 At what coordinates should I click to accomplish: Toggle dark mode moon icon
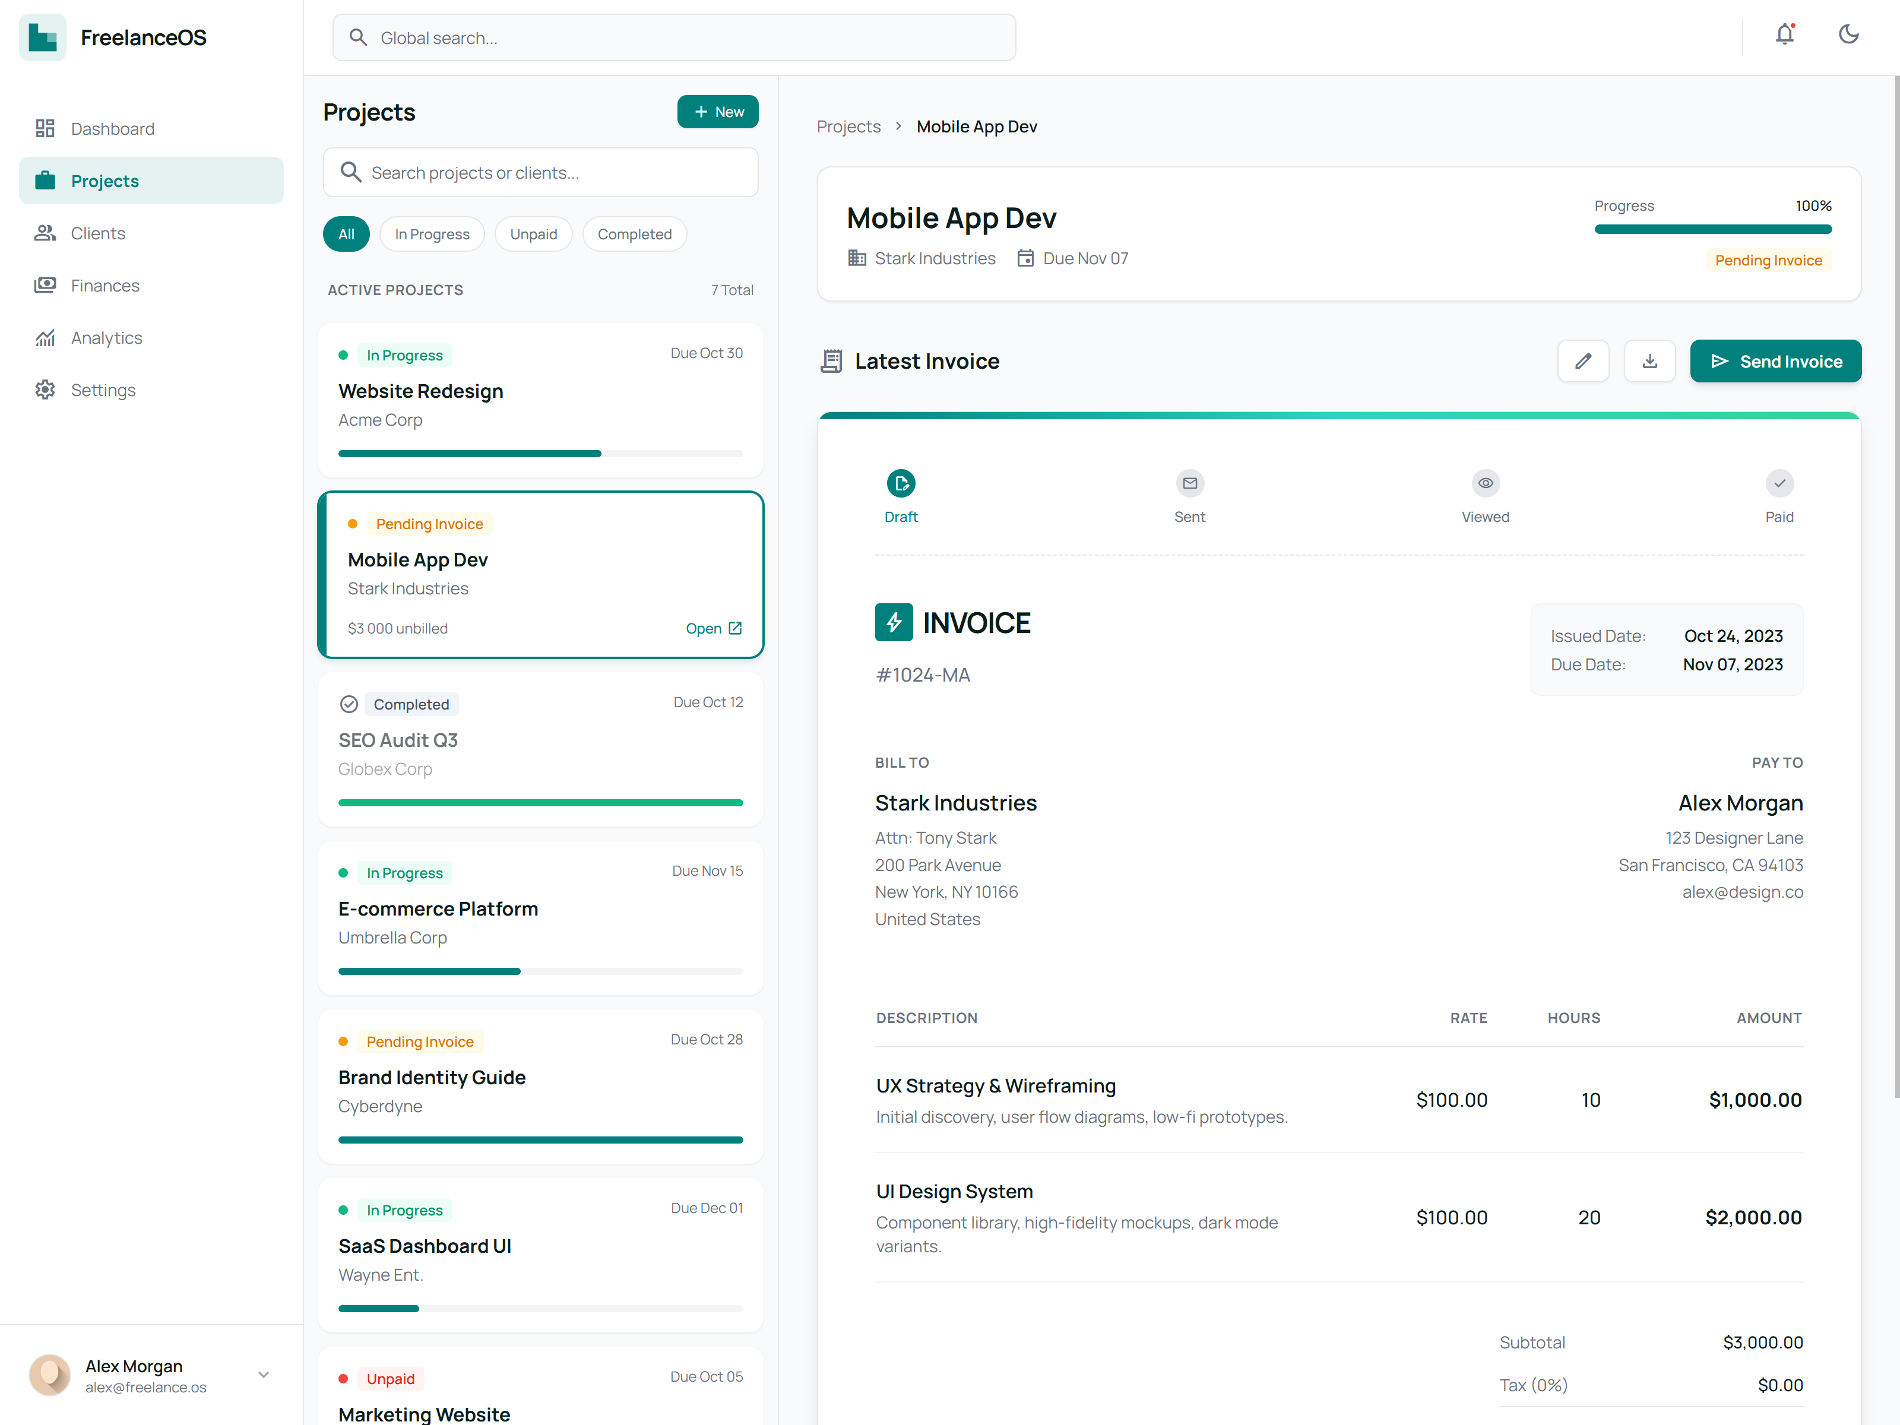[1848, 34]
